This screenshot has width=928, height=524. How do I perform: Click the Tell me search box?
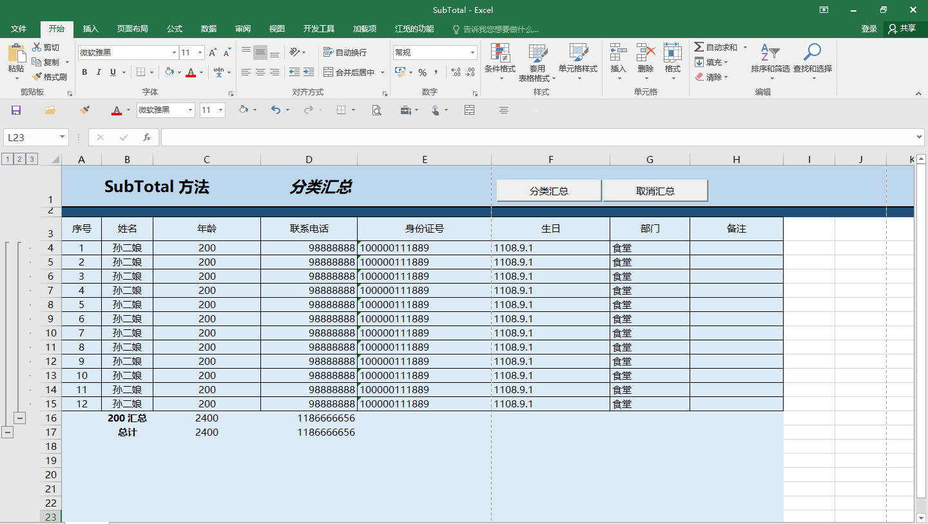tap(496, 29)
